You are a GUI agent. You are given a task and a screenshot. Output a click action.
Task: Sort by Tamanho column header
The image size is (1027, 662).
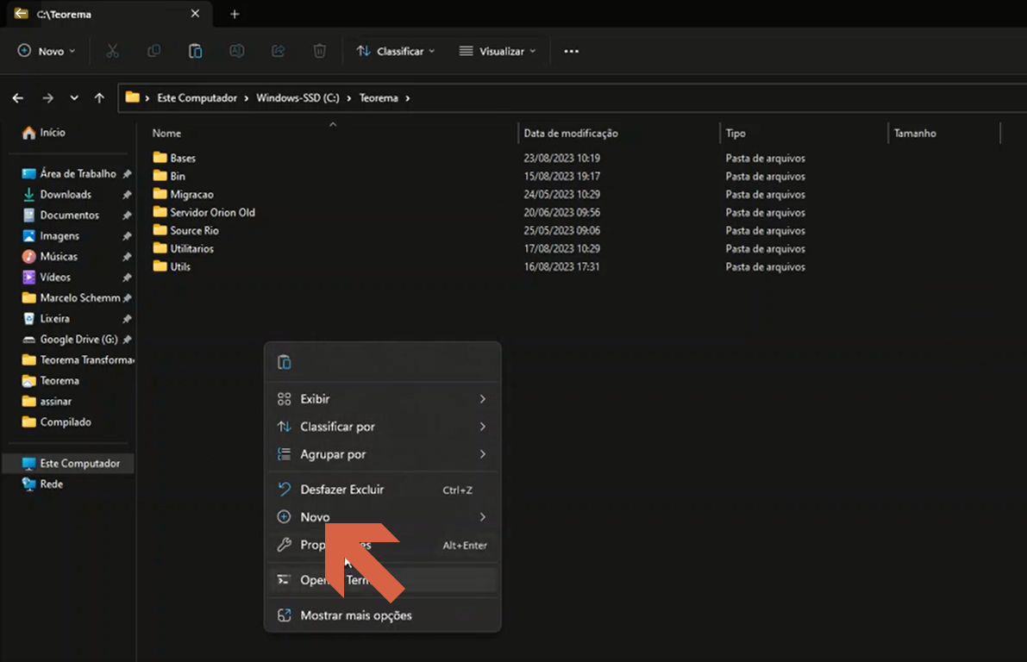tap(915, 133)
